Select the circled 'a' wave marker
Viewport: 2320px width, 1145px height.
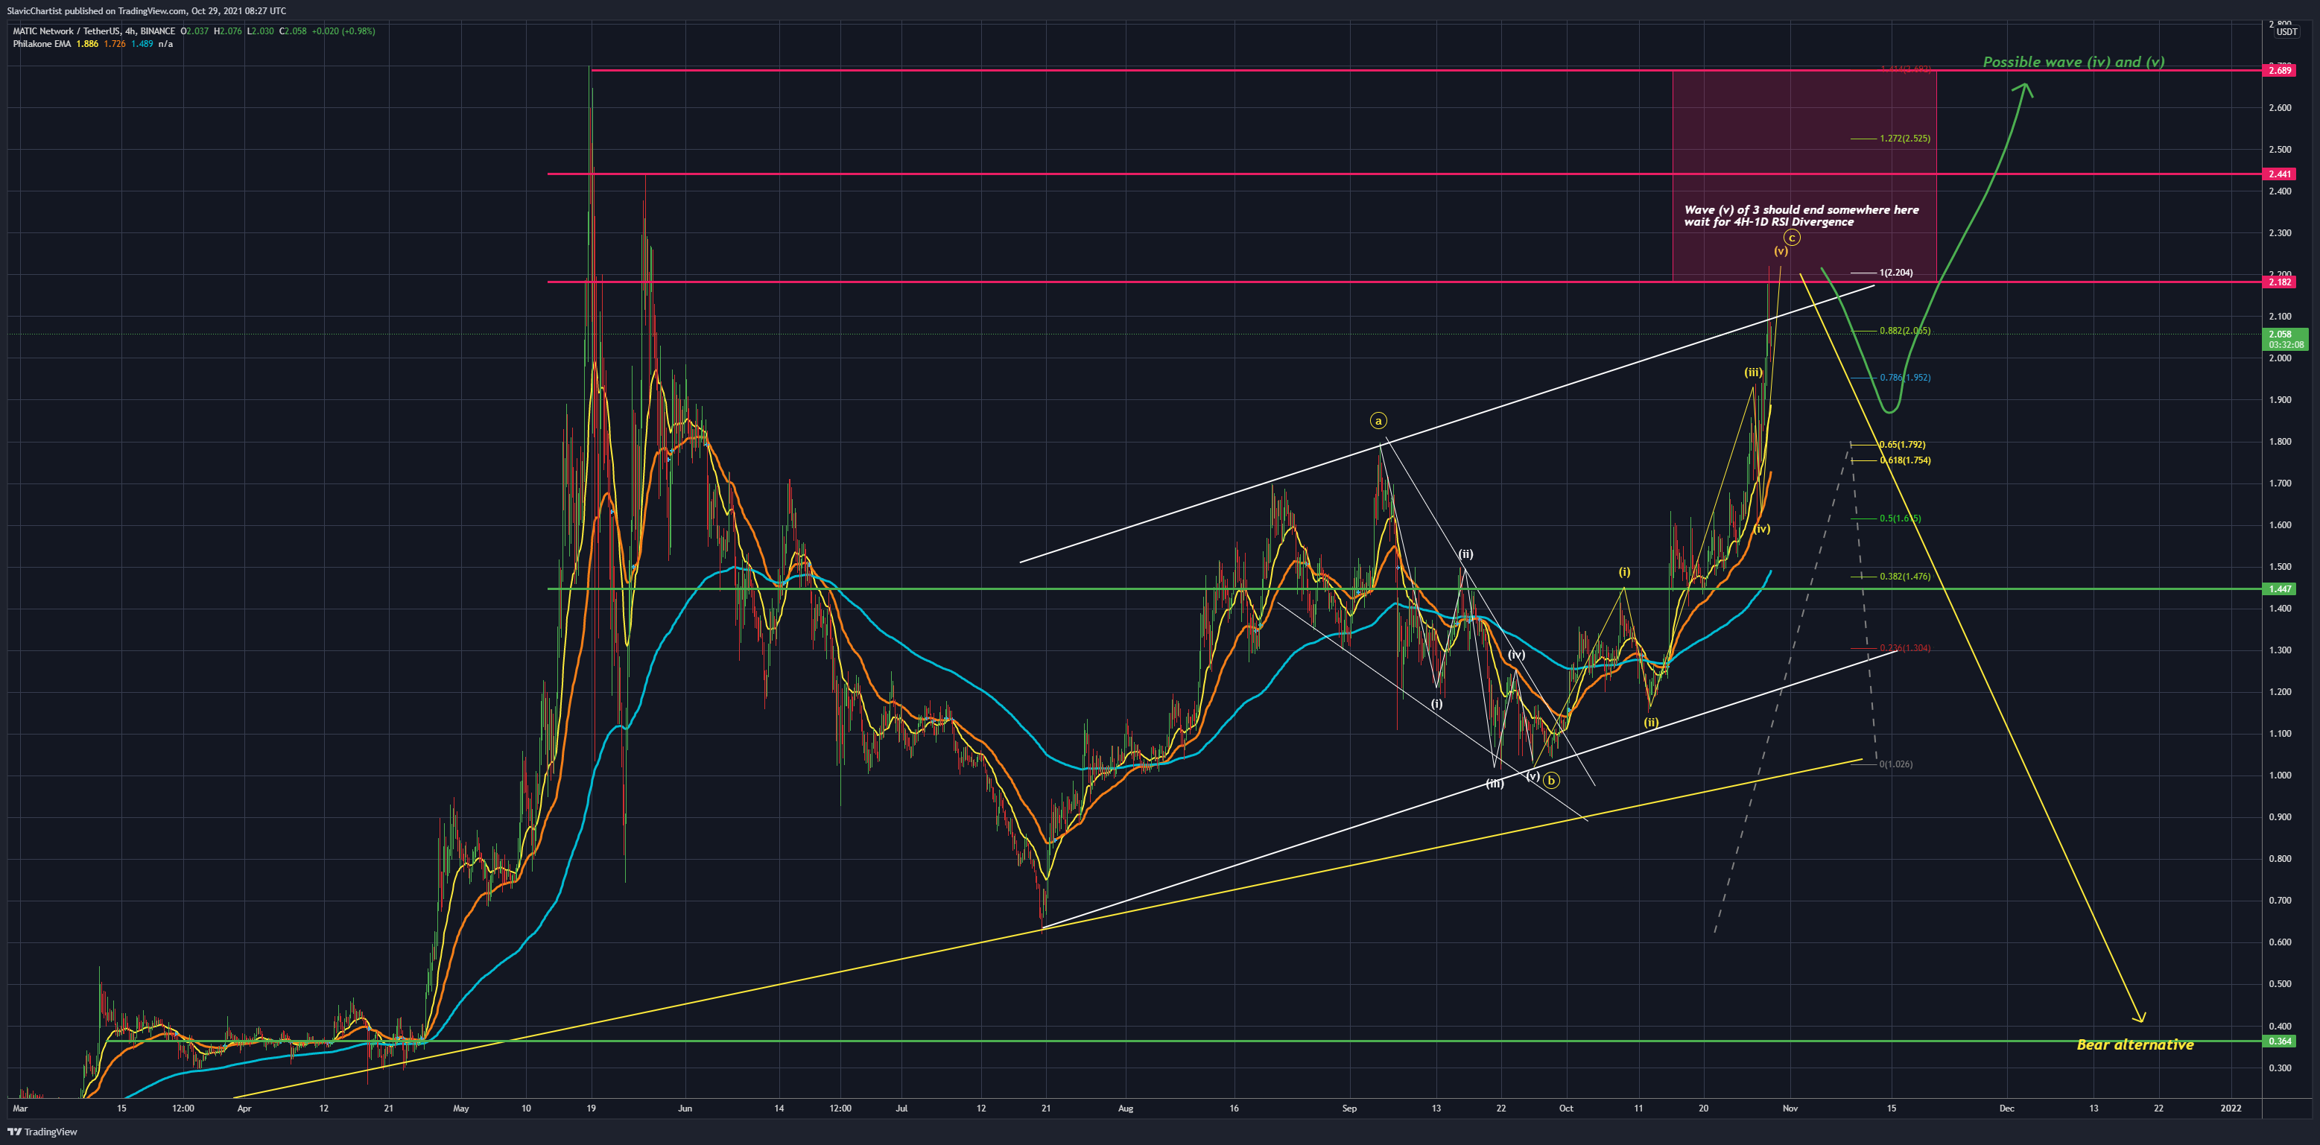click(x=1378, y=421)
